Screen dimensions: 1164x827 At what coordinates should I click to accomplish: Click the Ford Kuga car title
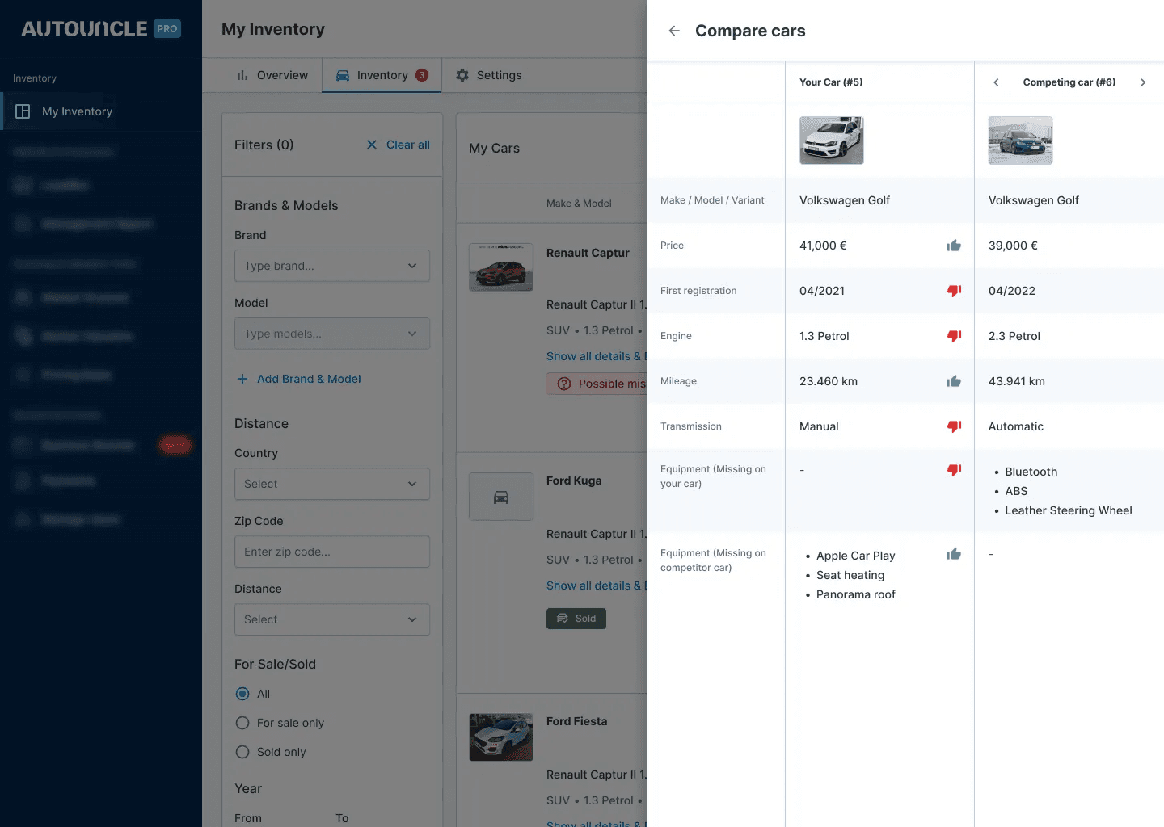tap(574, 481)
